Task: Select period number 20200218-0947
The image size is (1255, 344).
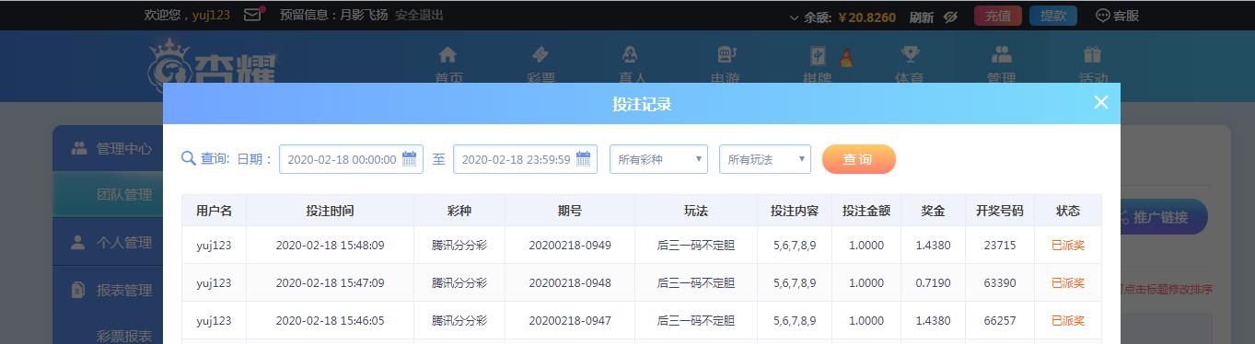Action: click(569, 321)
